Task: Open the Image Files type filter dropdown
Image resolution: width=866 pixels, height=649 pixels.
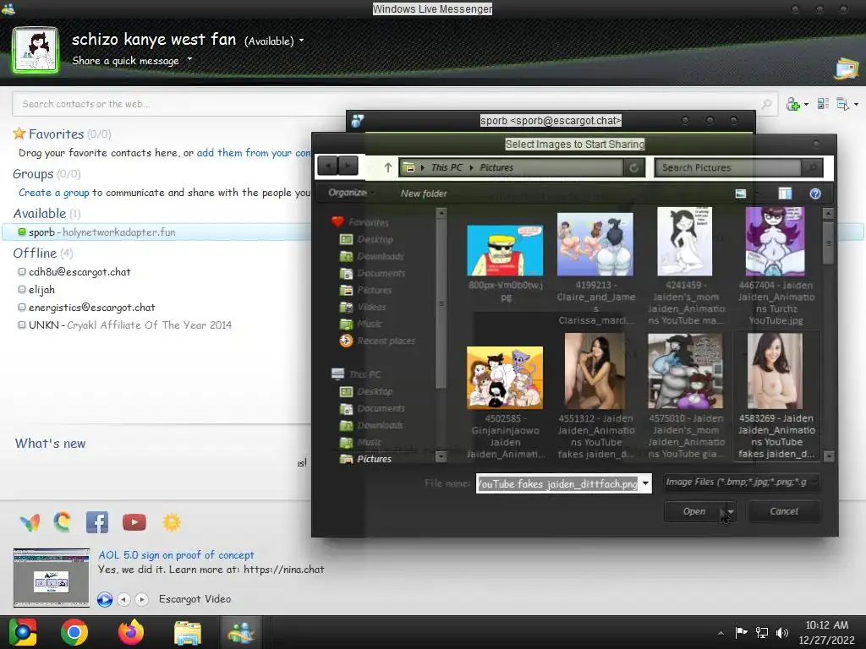Action: (741, 483)
